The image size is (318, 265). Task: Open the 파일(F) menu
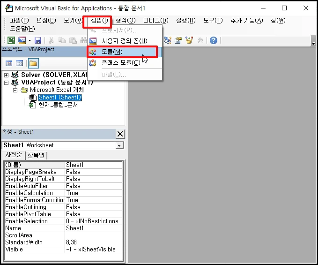(x=19, y=20)
